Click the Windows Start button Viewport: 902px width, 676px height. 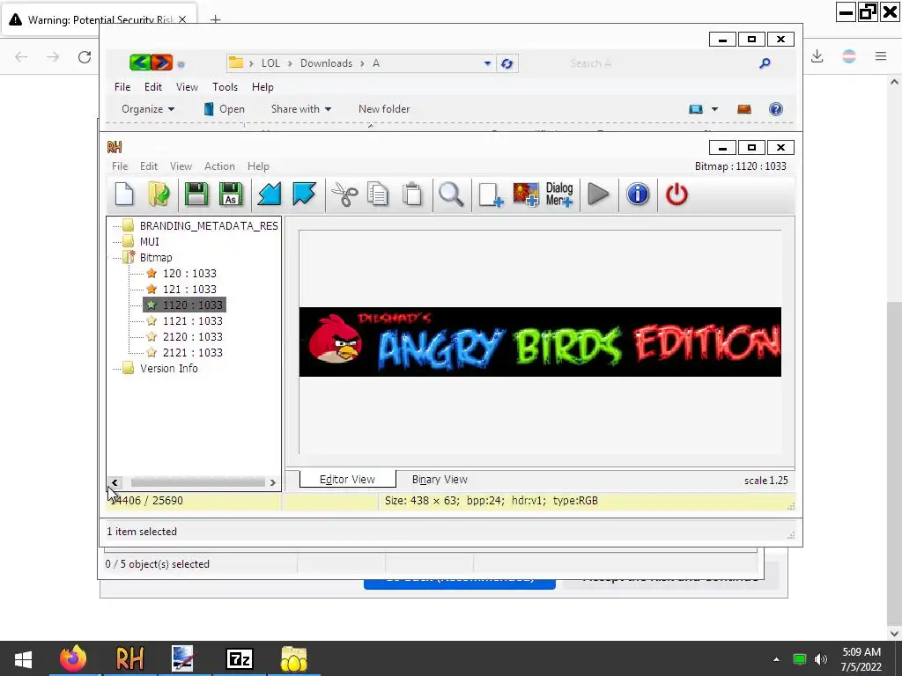point(23,658)
